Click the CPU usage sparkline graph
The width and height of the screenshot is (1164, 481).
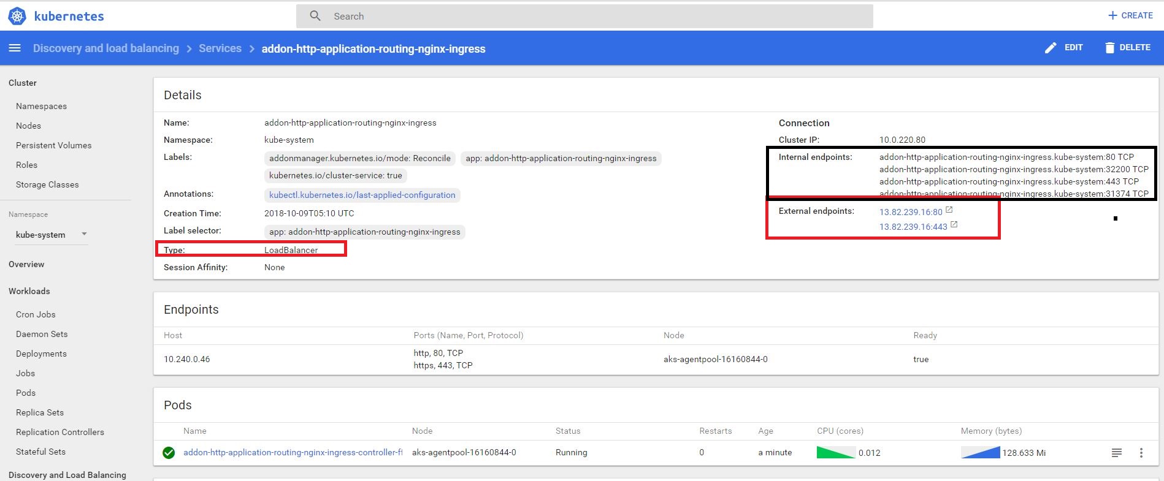(836, 452)
